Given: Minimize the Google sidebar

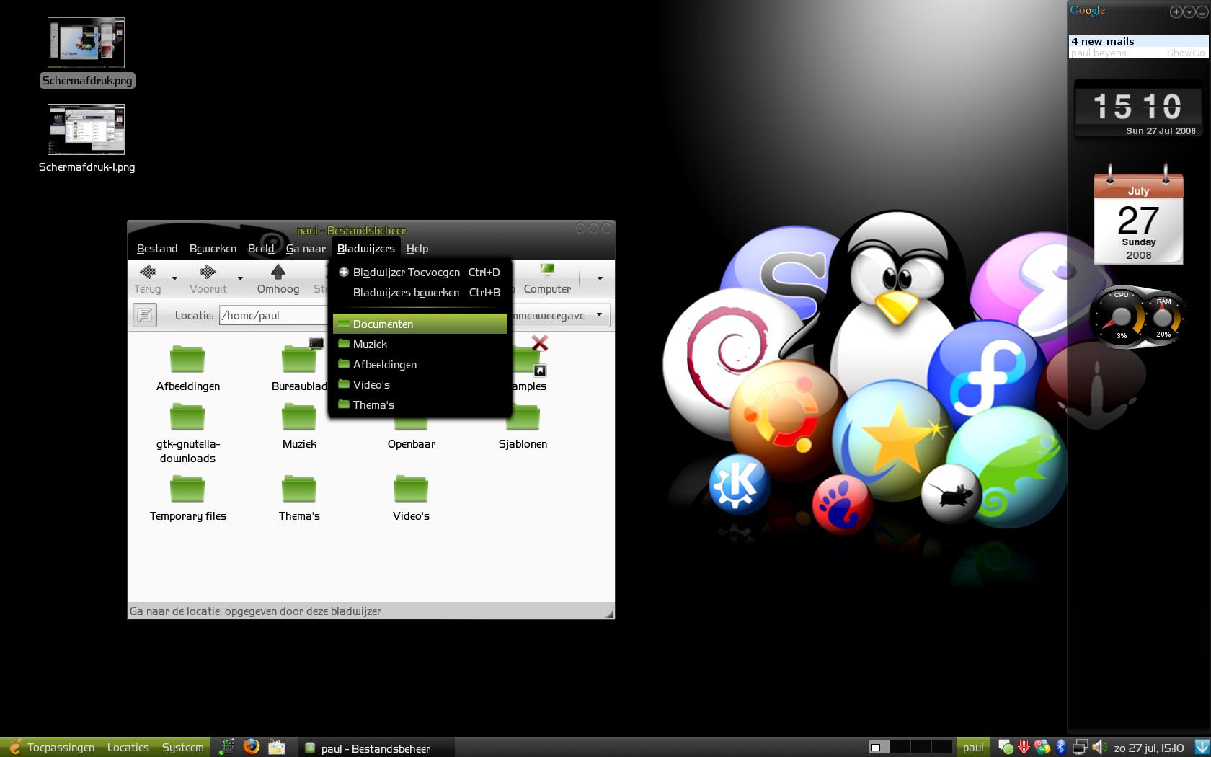Looking at the screenshot, I should coord(1202,12).
